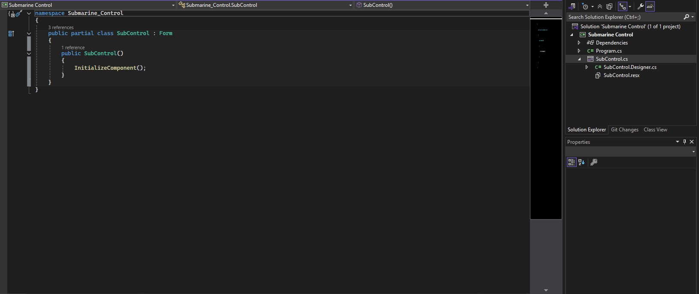Click the Form base class name
The height and width of the screenshot is (294, 699).
[x=166, y=33]
